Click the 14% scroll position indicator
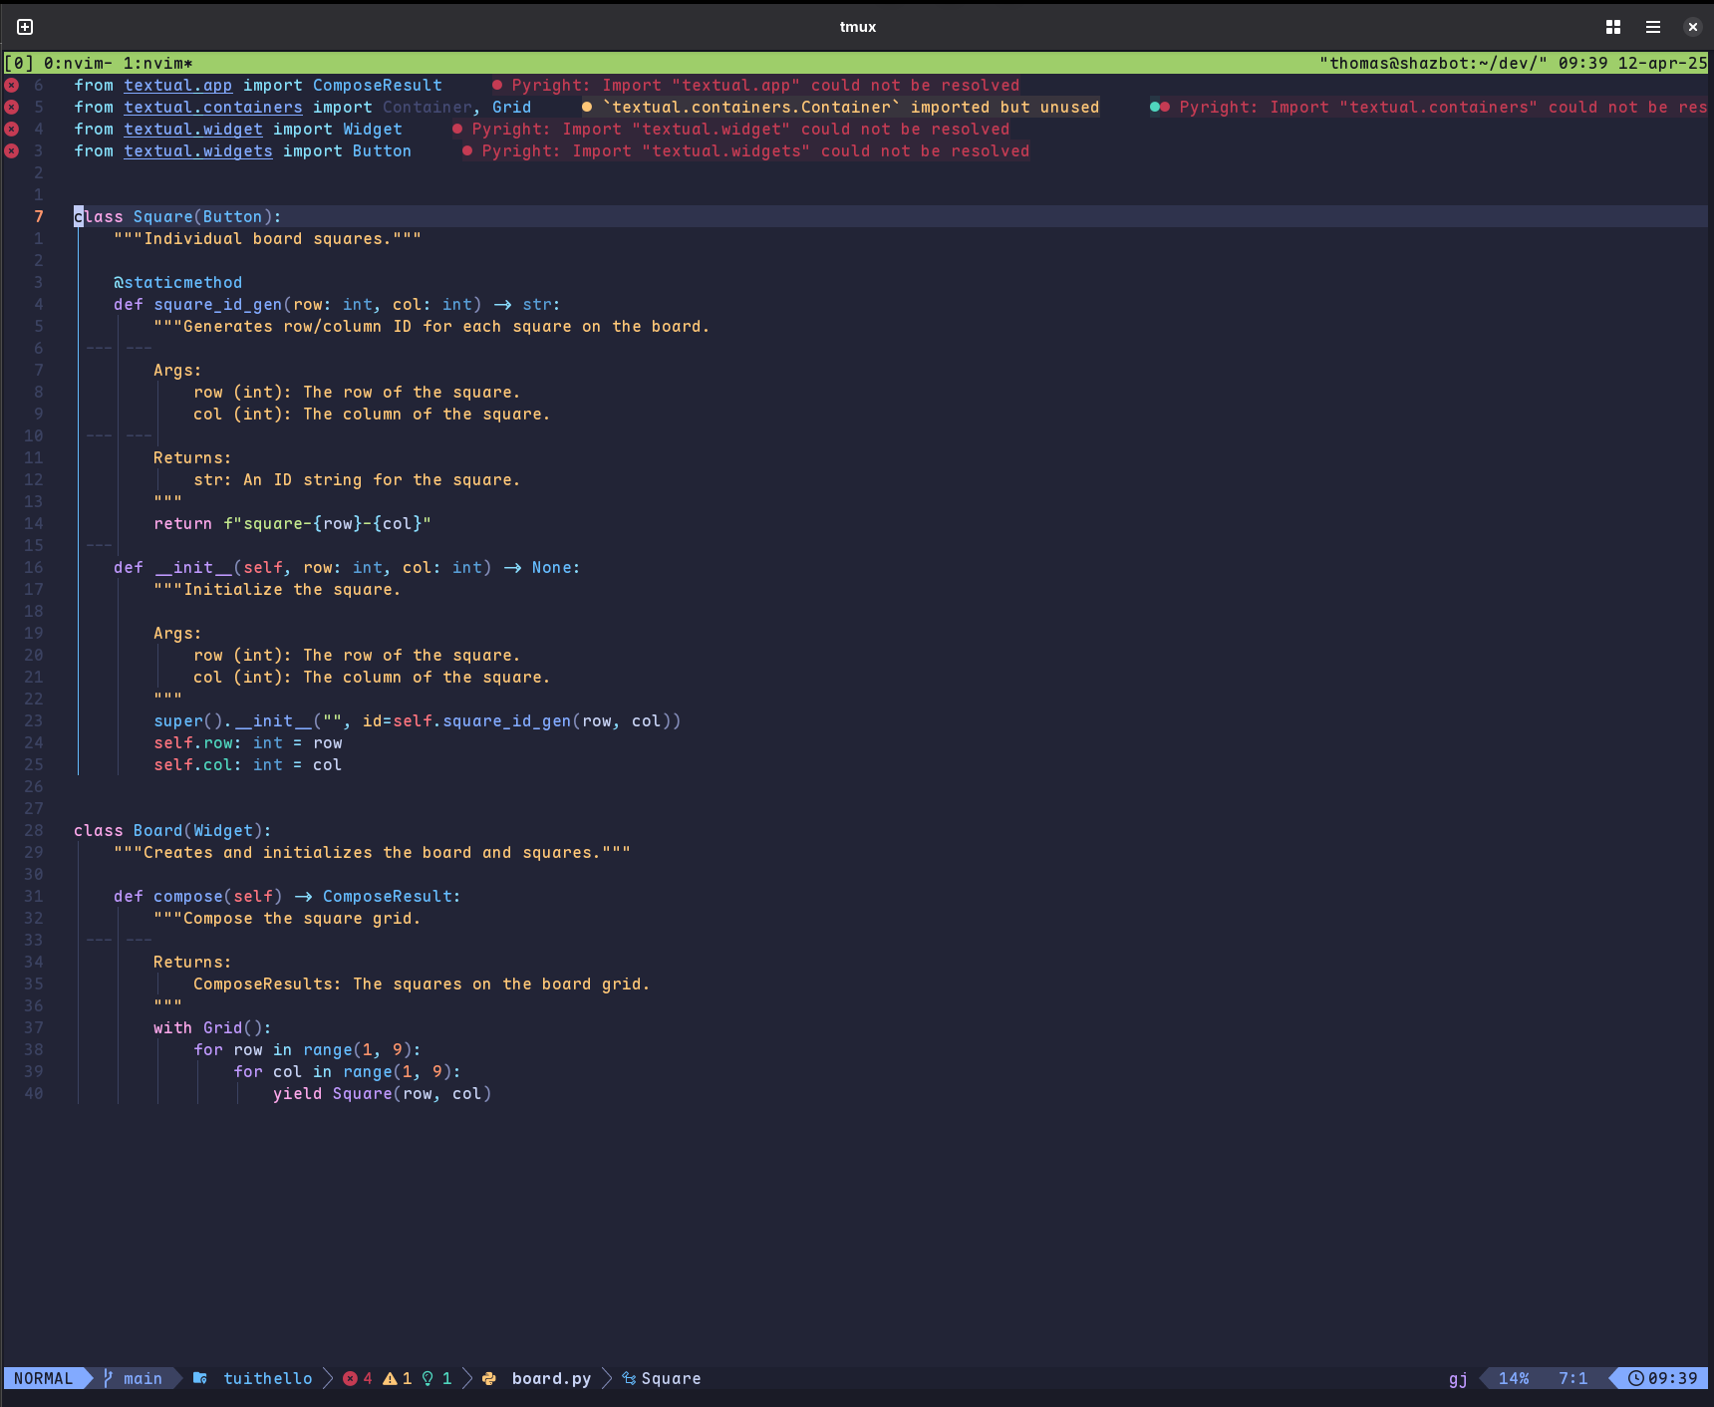Viewport: 1714px width, 1407px height. pos(1513,1378)
